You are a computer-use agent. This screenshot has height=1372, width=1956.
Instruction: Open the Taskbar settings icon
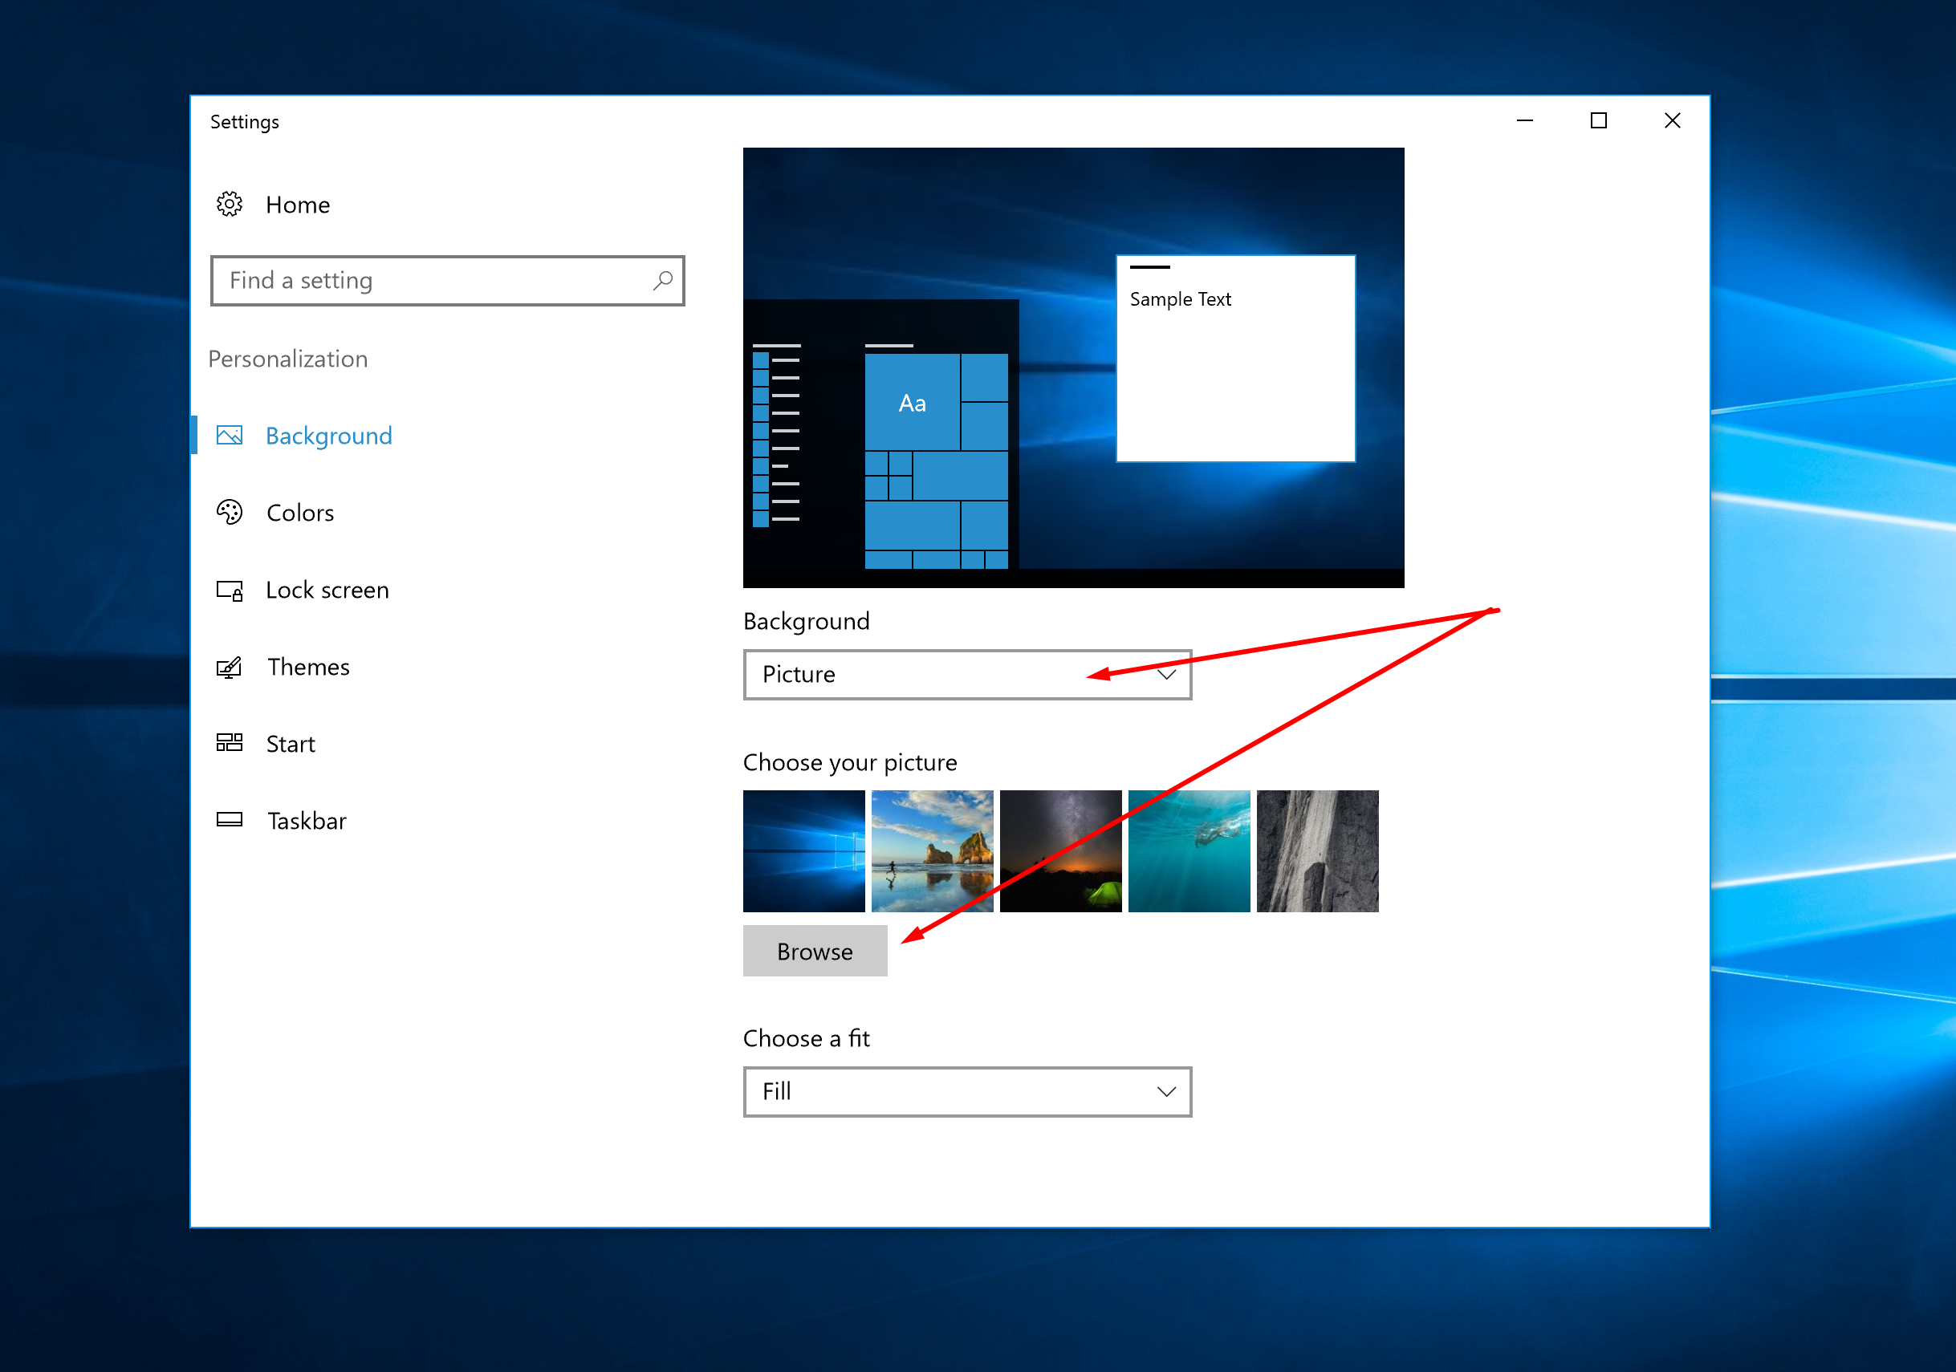pyautogui.click(x=239, y=818)
